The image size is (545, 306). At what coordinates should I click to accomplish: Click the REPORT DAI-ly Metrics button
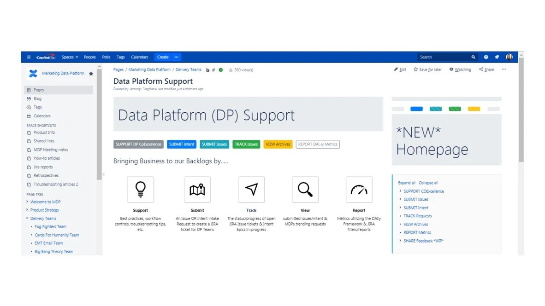(318, 144)
